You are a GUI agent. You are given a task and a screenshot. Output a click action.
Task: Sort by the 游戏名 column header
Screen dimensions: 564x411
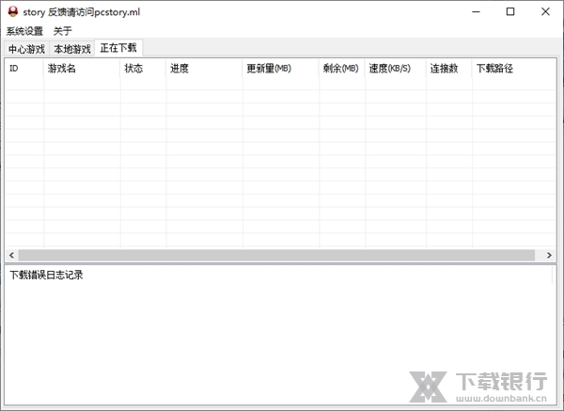pyautogui.click(x=82, y=69)
